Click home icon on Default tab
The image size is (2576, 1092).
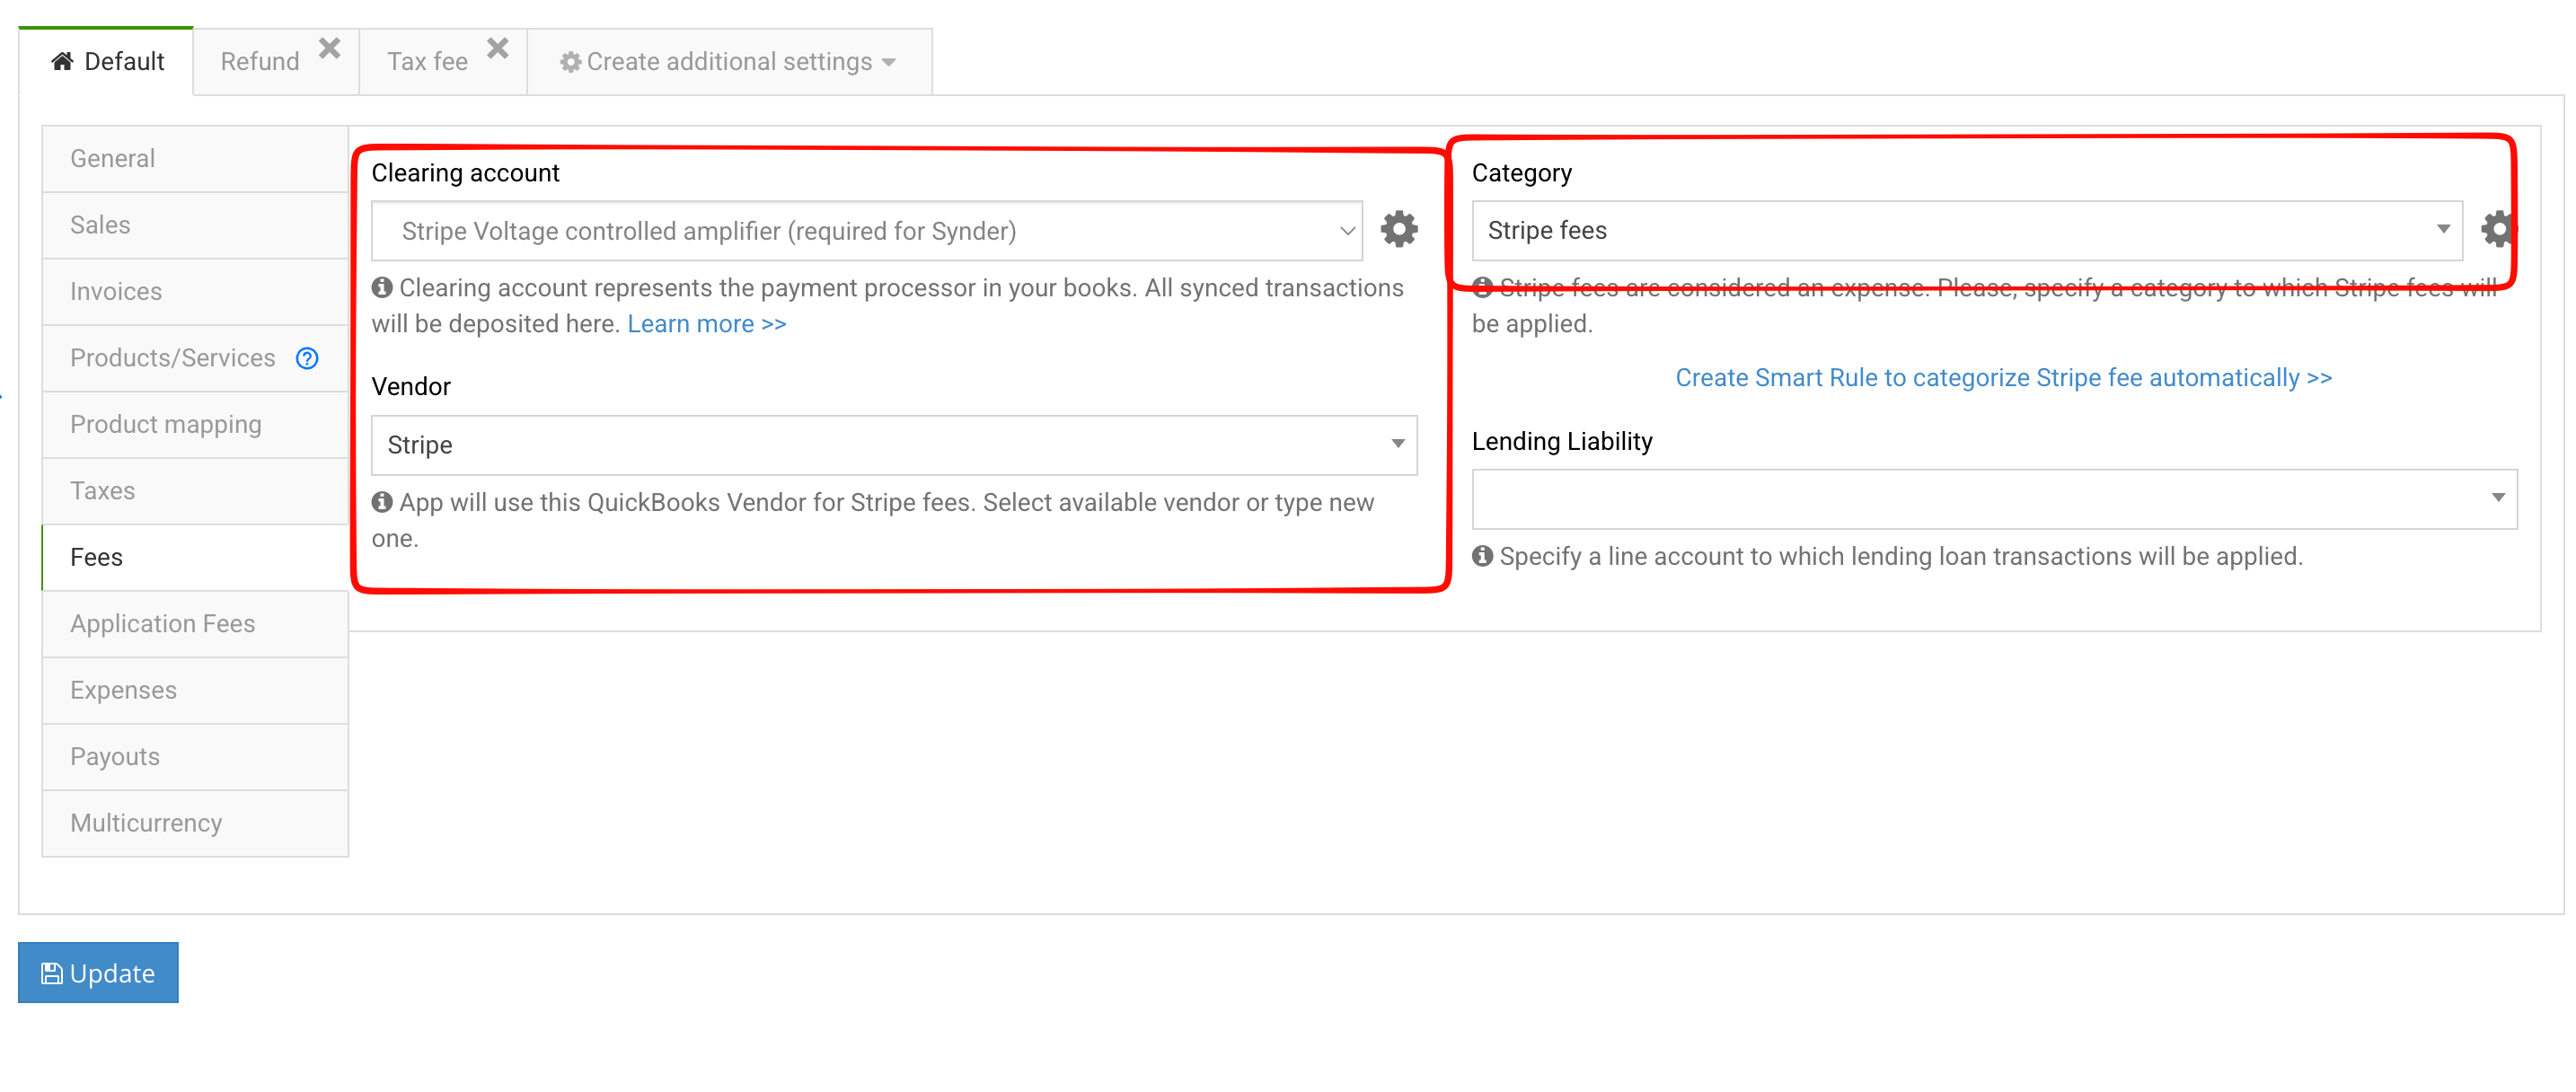click(x=62, y=61)
